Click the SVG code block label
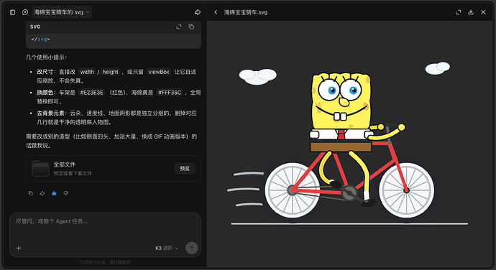 [x=35, y=27]
